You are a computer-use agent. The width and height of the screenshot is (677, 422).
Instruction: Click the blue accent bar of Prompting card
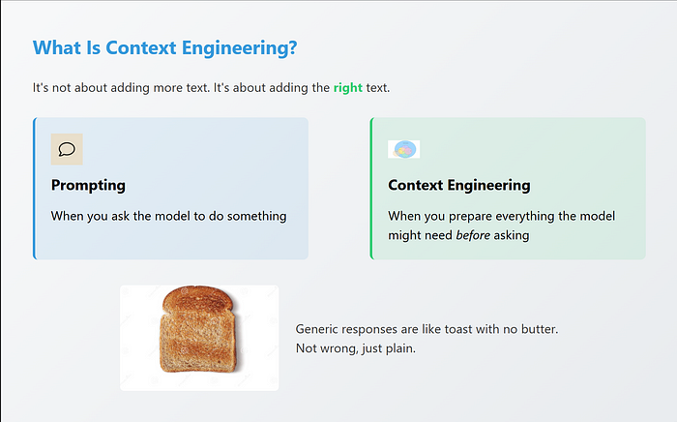[35, 189]
